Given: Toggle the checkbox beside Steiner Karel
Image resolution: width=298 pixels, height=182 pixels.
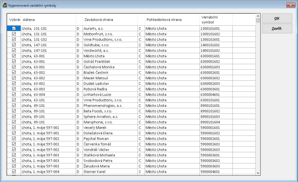Looking at the screenshot, I should click(14, 172).
